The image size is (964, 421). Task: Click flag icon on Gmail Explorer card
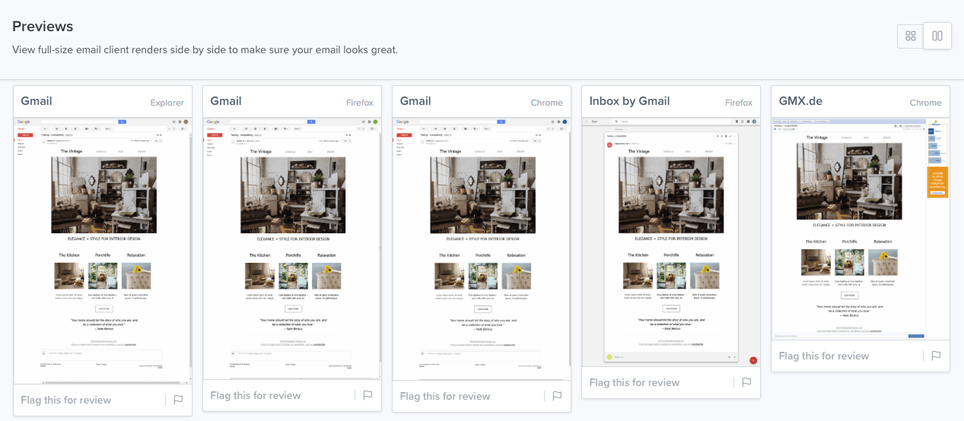point(178,400)
